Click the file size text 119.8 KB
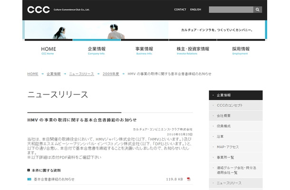This screenshot has width=290, height=190. [174, 179]
